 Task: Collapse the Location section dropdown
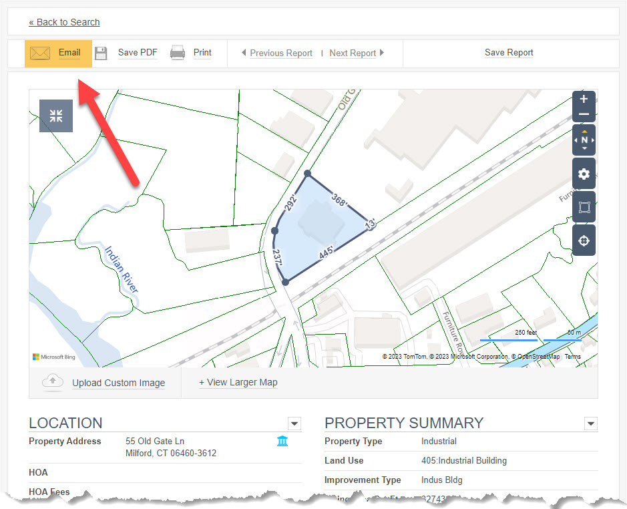(x=294, y=423)
